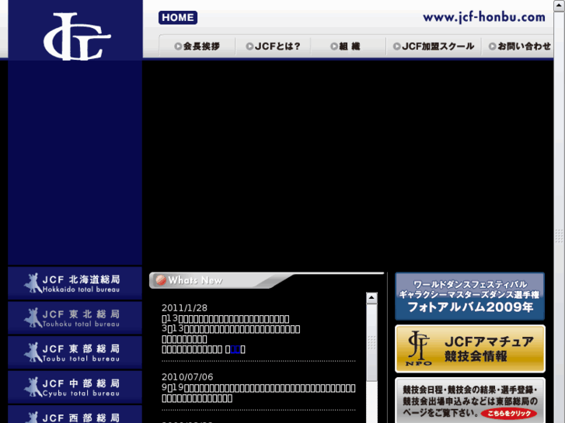Click the news box scrollbar up arrow
565x423 pixels.
coord(371,298)
